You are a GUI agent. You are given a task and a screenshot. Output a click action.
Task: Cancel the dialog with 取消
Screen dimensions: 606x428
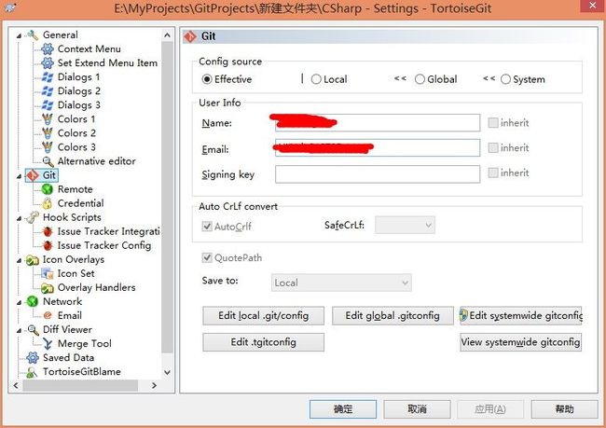[x=417, y=409]
